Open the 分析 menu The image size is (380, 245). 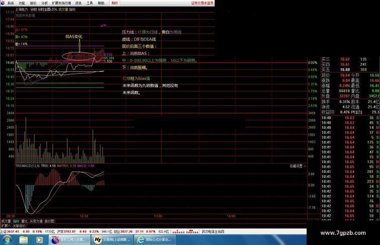tap(45, 3)
